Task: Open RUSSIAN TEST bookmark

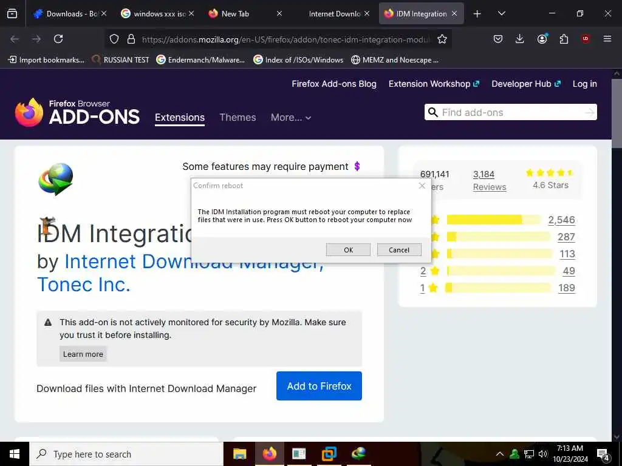Action: (x=121, y=60)
